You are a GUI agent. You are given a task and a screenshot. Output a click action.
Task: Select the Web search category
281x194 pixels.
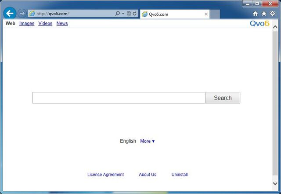tap(11, 23)
